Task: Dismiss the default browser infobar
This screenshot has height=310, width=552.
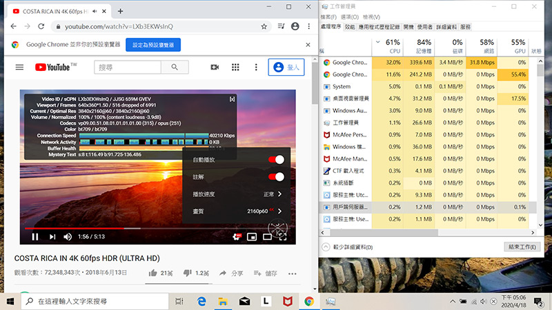Action: click(x=308, y=45)
